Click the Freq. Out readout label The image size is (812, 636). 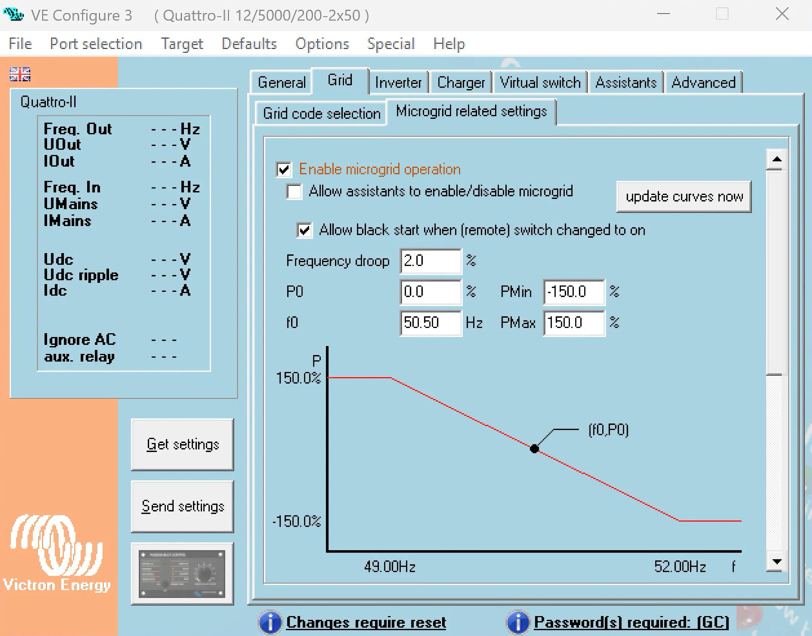(x=78, y=129)
